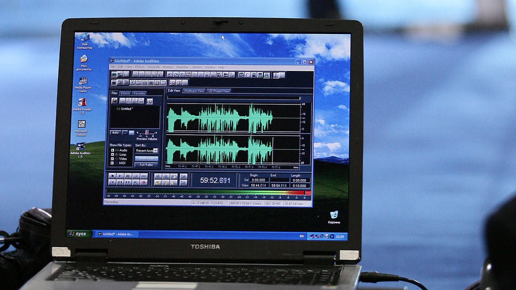Select the Untitled file in Files list
Viewport: 516px width, 290px height.
pos(125,109)
